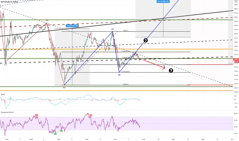Click the S&P 500 Index symbol title
The height and width of the screenshot is (141, 239).
coord(9,2)
